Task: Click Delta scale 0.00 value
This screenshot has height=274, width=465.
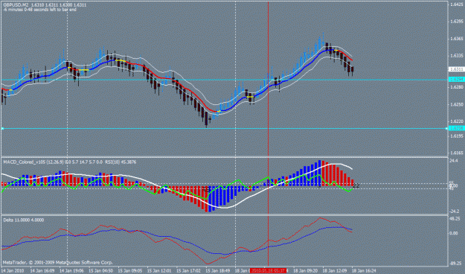Action: pyautogui.click(x=454, y=233)
